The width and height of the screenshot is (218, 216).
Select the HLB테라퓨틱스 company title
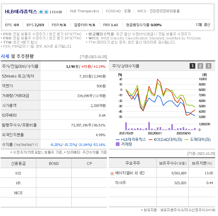point(21,12)
